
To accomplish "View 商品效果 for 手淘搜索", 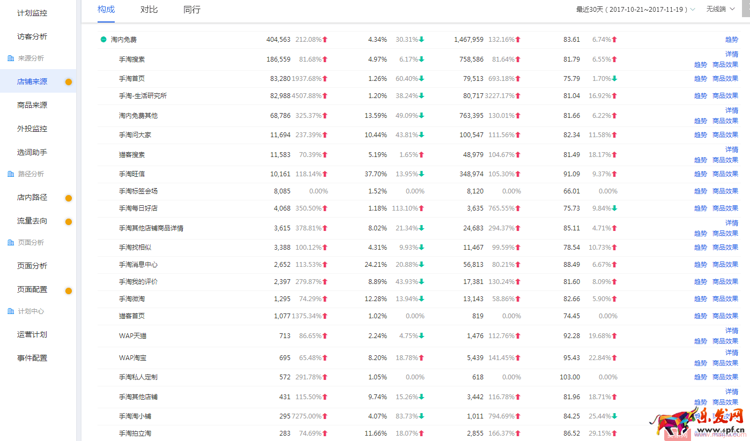I will [x=725, y=65].
